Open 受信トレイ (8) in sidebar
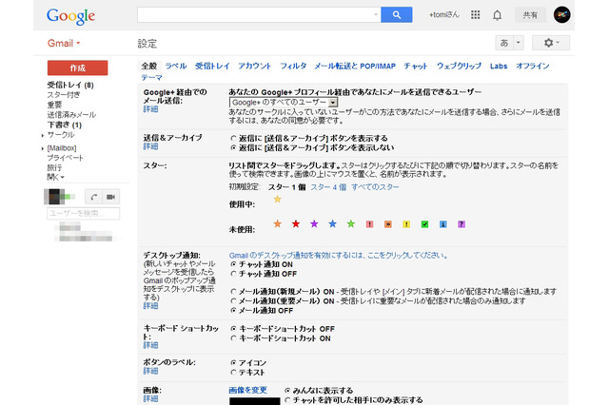The width and height of the screenshot is (609, 405). [70, 85]
